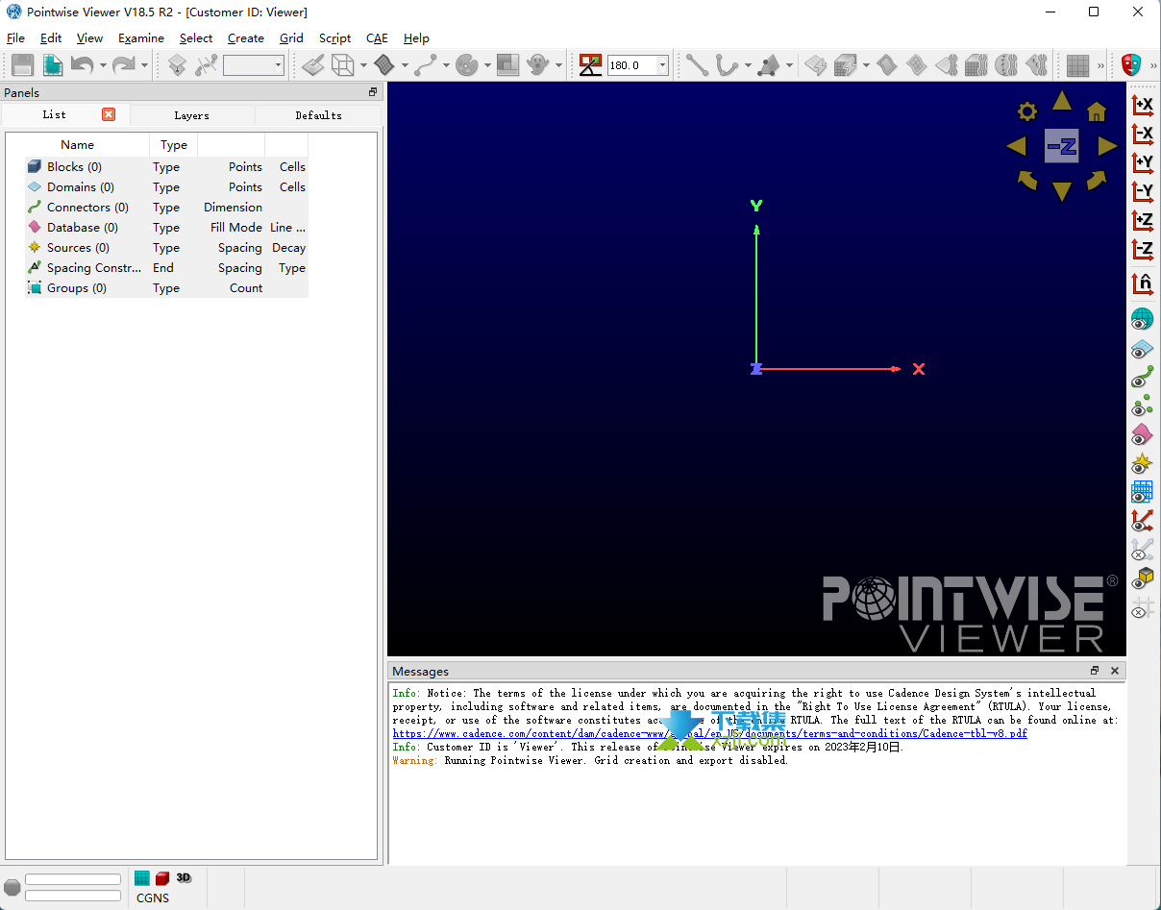Click the 3D dimension icon in status bar
1161x910 pixels.
(184, 877)
